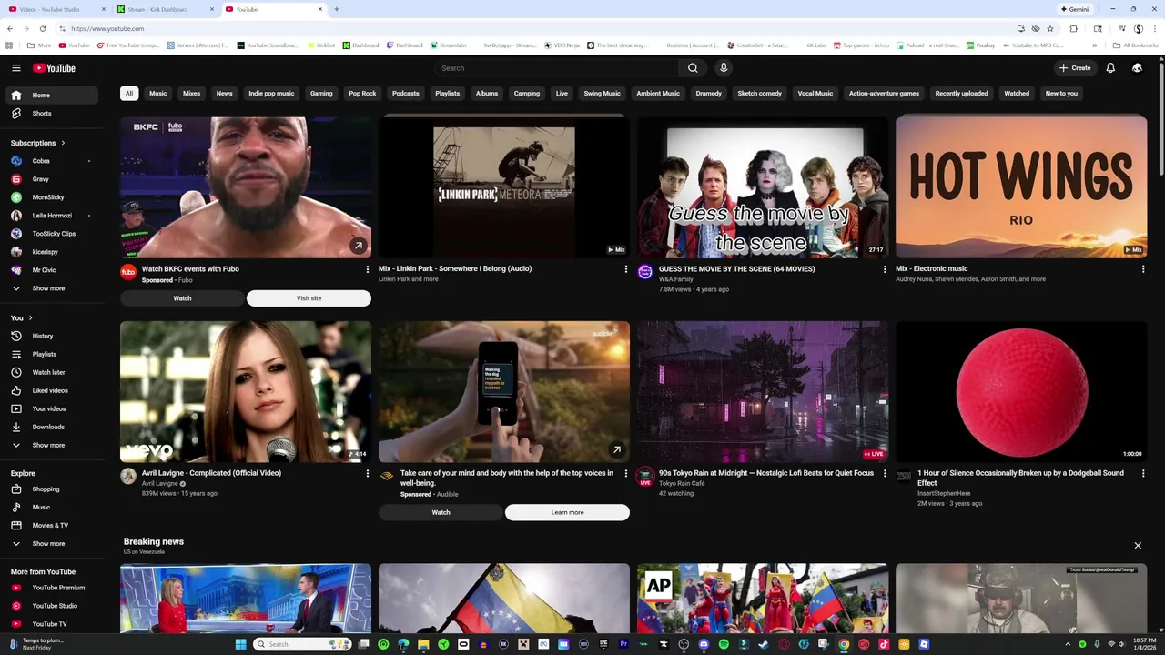1165x655 pixels.
Task: Select the All filter chip
Action: point(129,94)
